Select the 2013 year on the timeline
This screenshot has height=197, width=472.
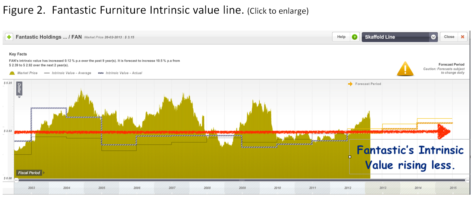(383, 188)
